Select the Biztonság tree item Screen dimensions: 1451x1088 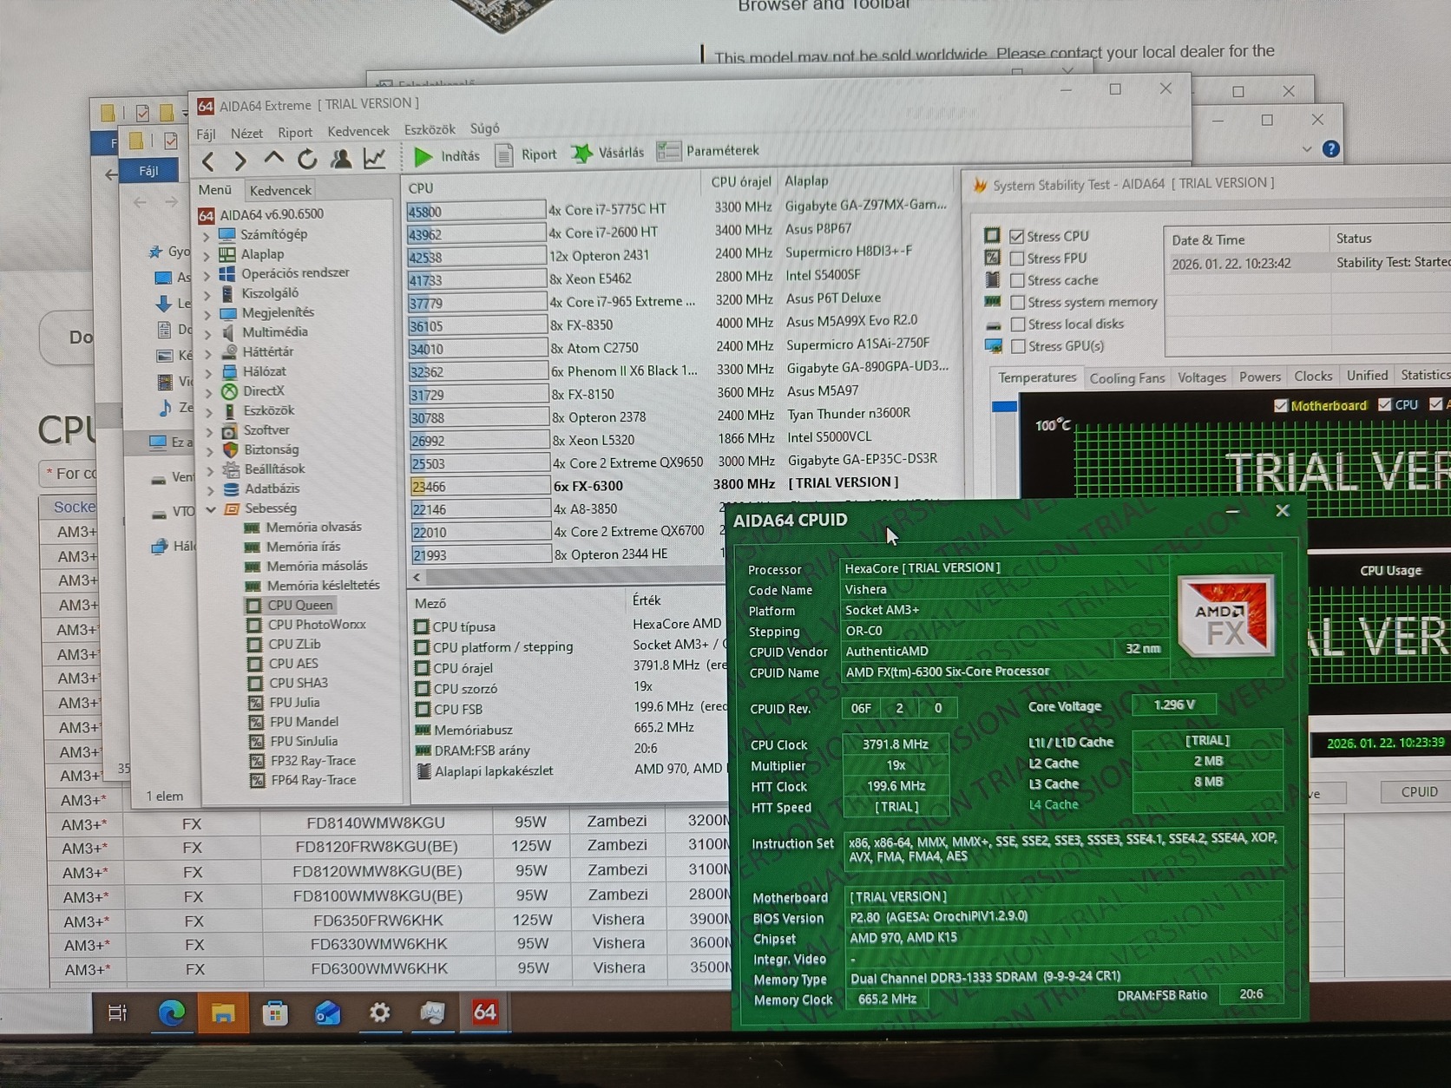[271, 450]
